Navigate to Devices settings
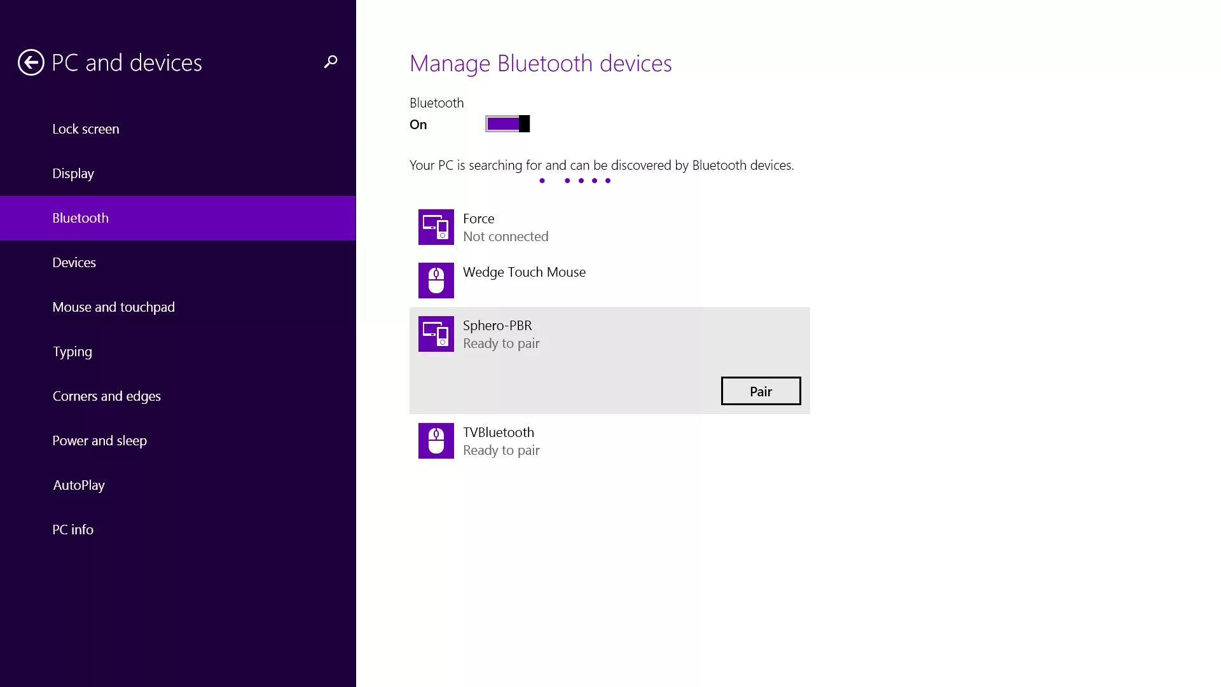The height and width of the screenshot is (687, 1221). 74,261
